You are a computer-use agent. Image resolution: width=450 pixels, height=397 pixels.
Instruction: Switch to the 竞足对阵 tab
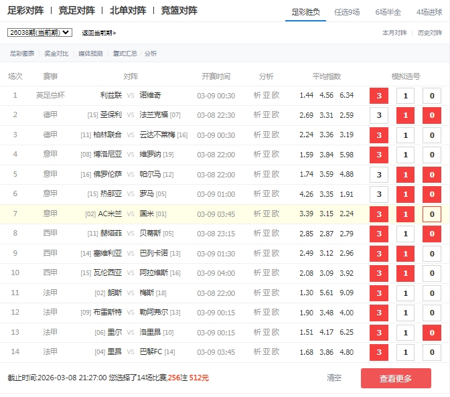[x=77, y=11]
